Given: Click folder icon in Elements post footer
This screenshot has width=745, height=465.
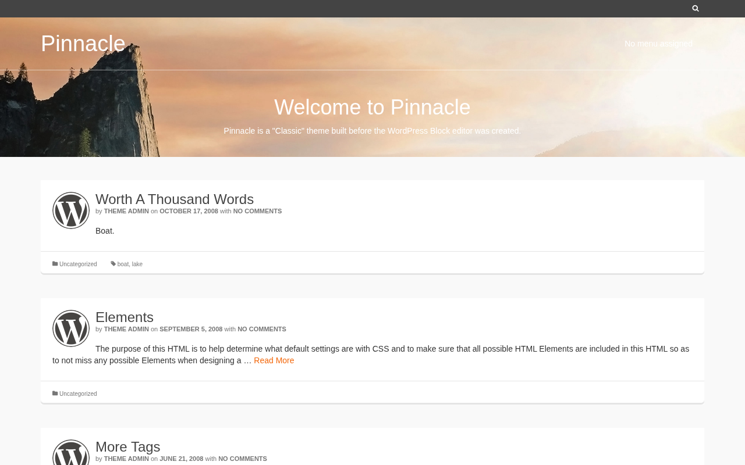Looking at the screenshot, I should coord(55,394).
